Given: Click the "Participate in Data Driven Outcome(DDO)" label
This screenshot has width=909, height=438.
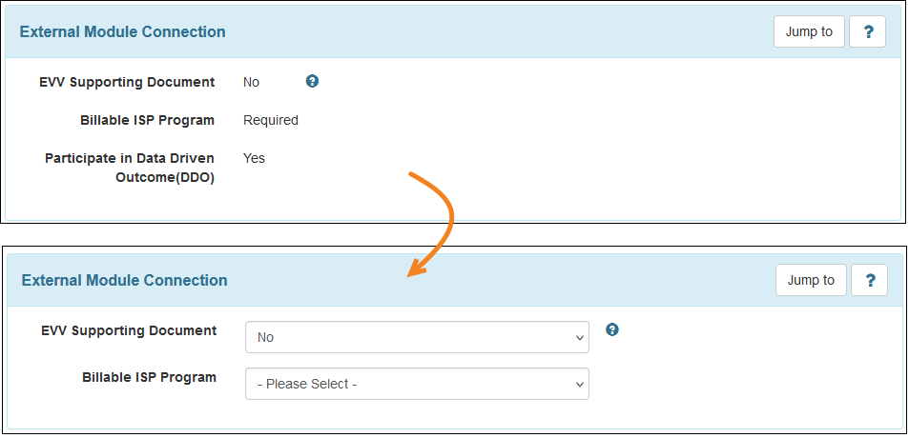Looking at the screenshot, I should pos(130,158).
